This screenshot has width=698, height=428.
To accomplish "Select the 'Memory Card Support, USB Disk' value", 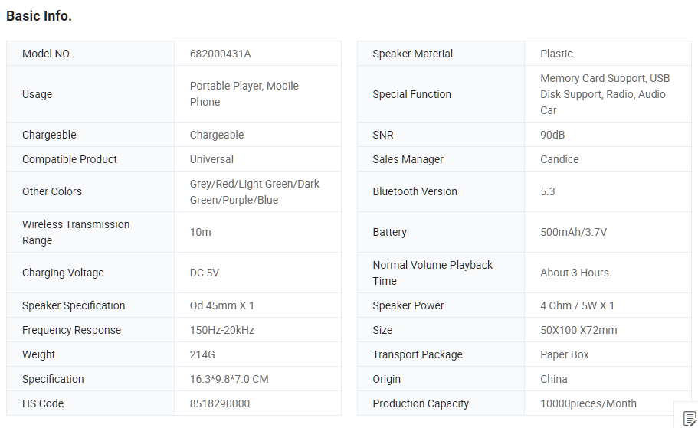I will pos(605,94).
